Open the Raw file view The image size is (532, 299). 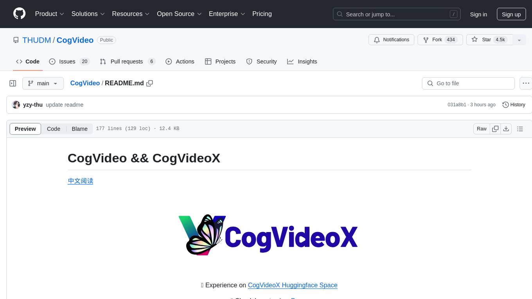click(482, 129)
